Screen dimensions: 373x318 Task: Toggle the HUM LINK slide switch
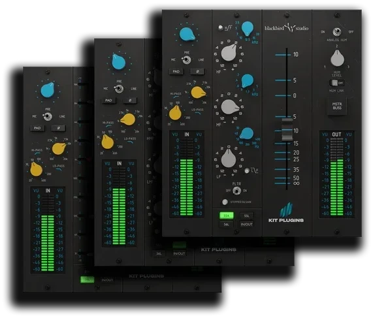coord(337,83)
